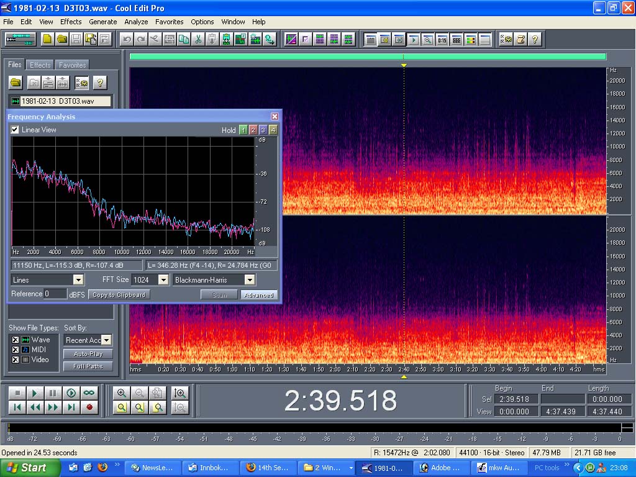Screen dimensions: 636x477
Task: Open the Sort By dropdown
Action: (107, 340)
